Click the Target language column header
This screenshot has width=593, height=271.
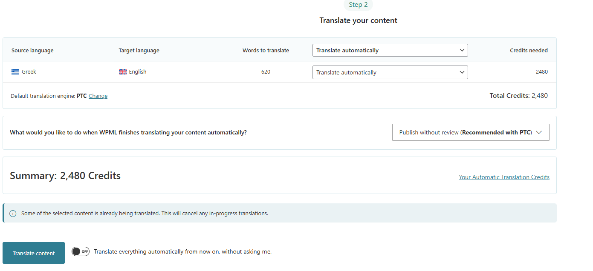tap(139, 50)
